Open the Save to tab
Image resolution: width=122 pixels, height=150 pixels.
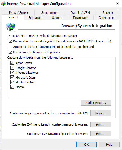(x=57, y=18)
